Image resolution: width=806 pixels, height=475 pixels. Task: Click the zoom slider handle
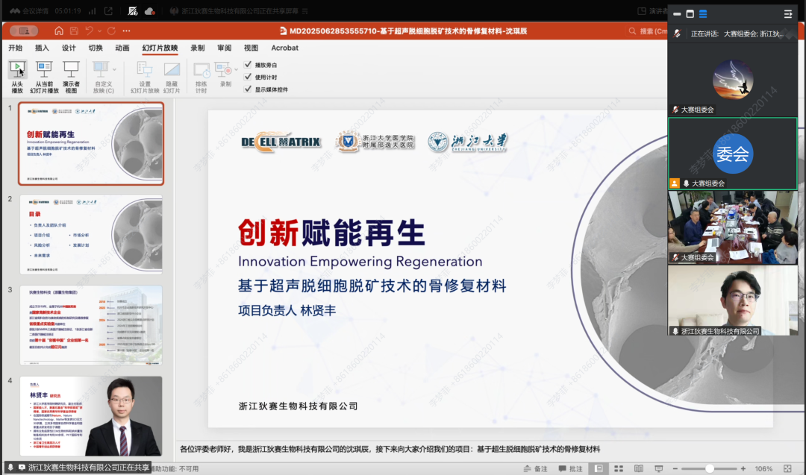click(710, 468)
